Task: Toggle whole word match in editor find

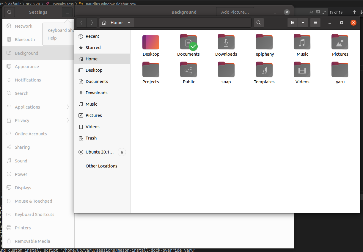Action: click(x=318, y=12)
